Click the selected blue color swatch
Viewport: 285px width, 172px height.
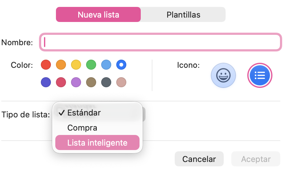121,65
